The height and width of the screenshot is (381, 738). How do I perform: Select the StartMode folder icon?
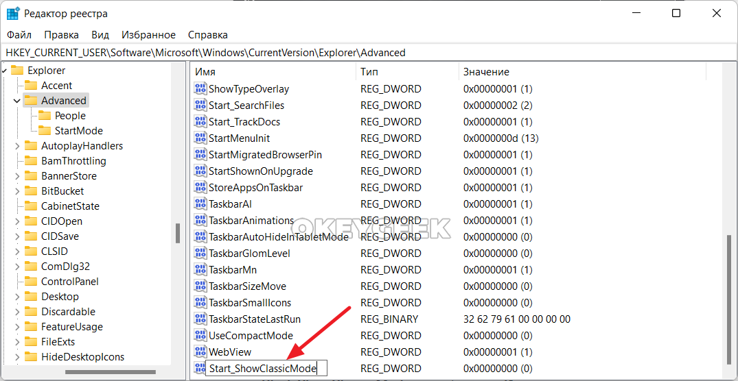tap(45, 131)
